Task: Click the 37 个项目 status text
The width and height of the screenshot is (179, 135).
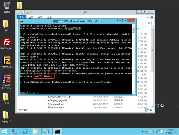Action: [24, 110]
